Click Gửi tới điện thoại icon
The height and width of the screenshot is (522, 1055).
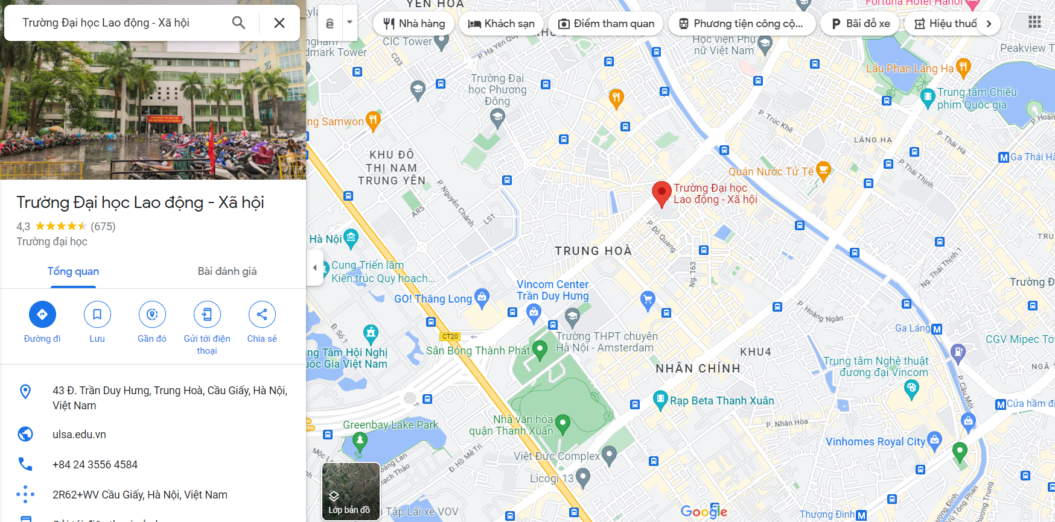(x=207, y=314)
